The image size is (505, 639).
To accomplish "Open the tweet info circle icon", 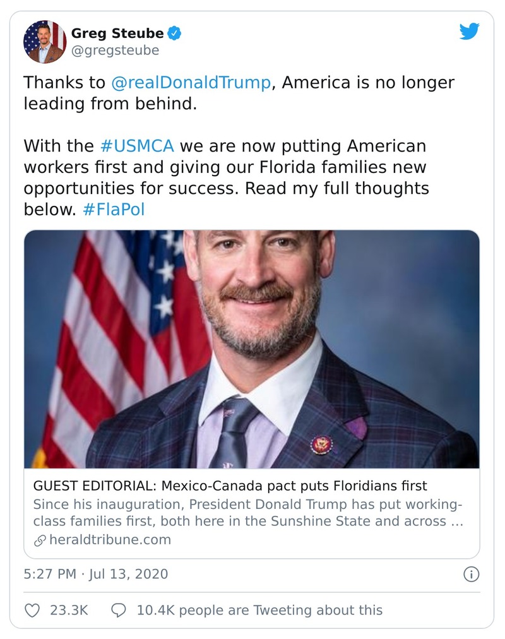I will [471, 574].
